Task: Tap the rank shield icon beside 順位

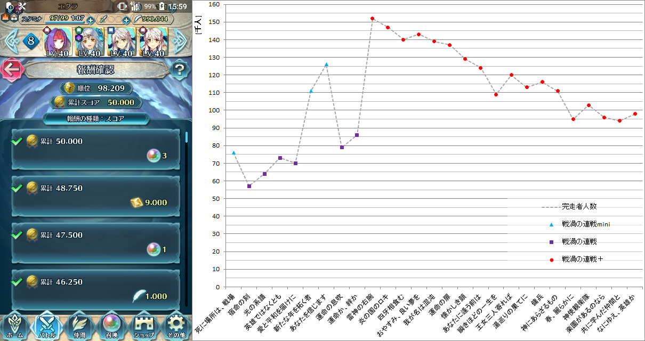Action: [x=69, y=88]
